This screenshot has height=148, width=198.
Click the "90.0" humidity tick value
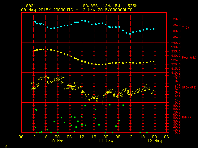[x=177, y=106]
